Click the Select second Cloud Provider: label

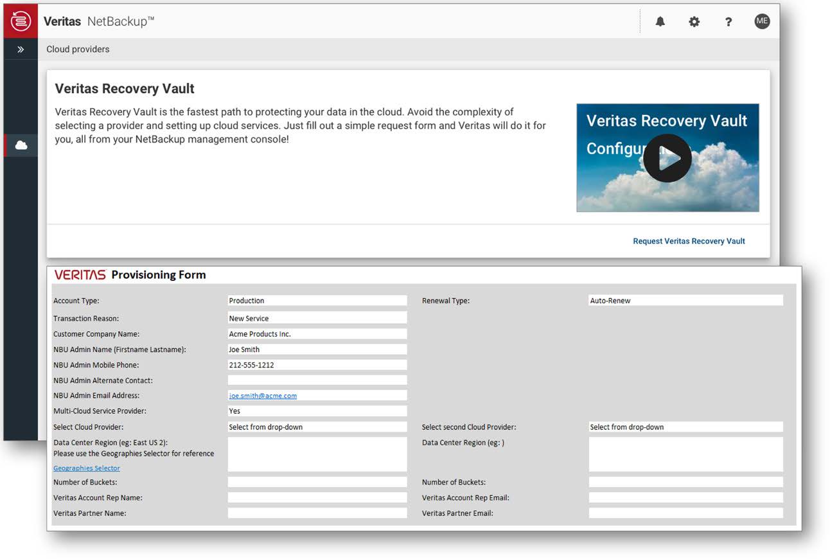[469, 427]
